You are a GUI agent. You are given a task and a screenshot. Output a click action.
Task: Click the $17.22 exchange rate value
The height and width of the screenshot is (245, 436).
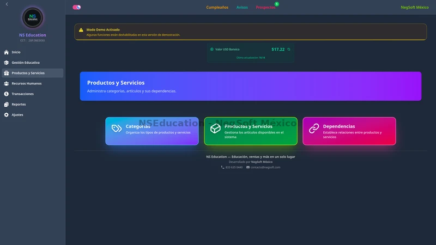coord(278,49)
